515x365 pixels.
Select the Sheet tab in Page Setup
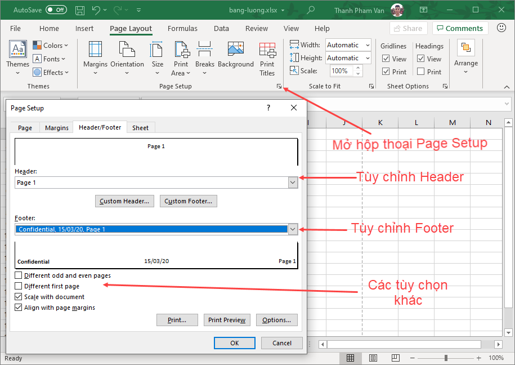[x=140, y=128]
